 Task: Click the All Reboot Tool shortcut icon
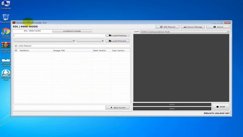pos(6,75)
